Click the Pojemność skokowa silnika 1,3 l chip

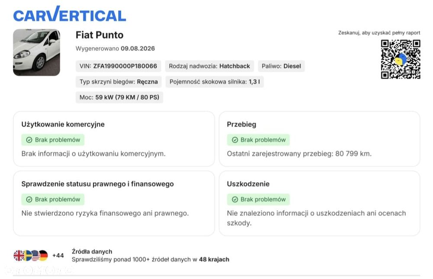[215, 82]
